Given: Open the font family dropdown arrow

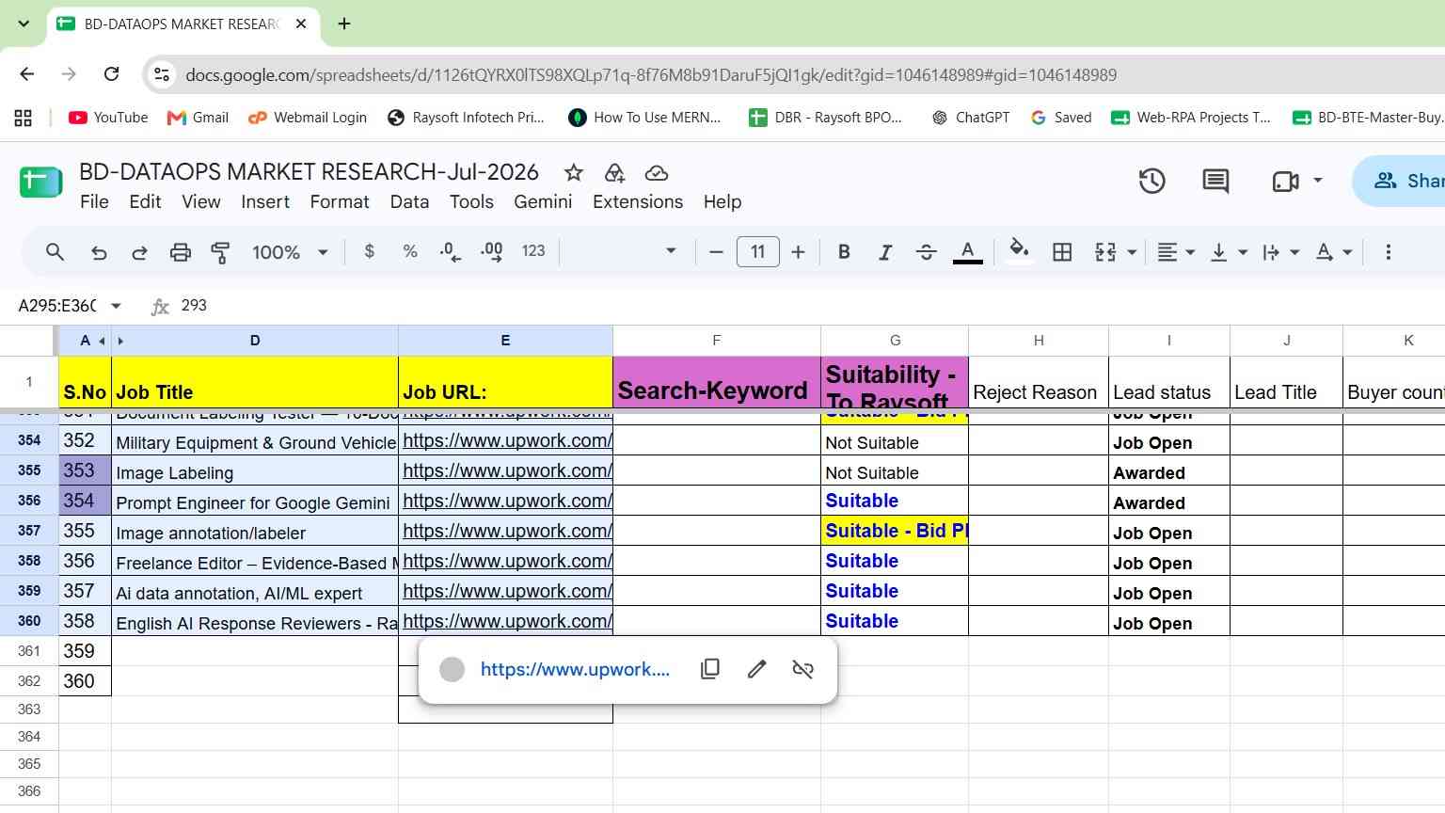Looking at the screenshot, I should 671,251.
